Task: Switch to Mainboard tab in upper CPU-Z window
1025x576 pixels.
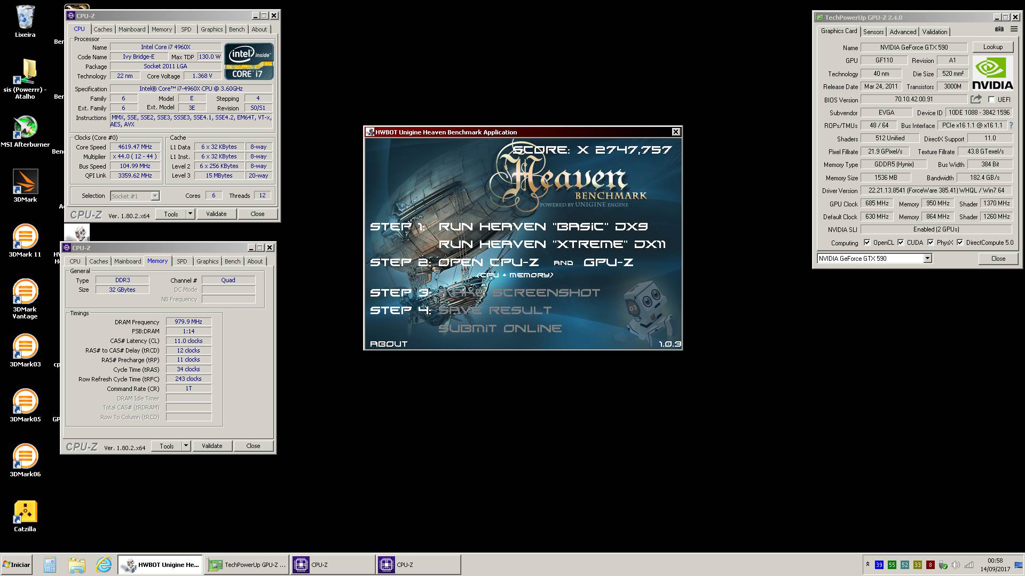Action: pos(132,29)
